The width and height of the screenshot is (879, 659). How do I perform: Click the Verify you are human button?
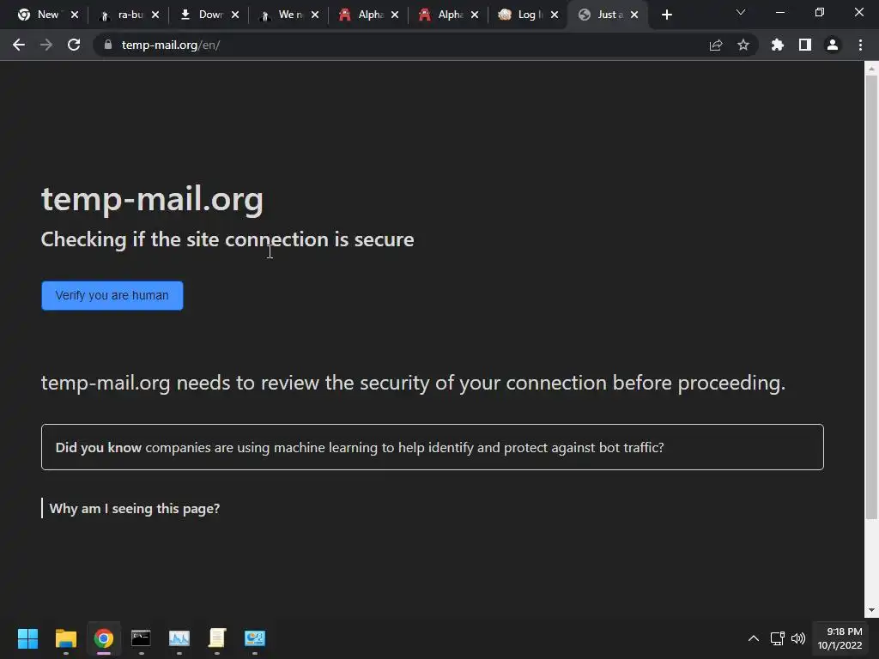[x=112, y=295]
